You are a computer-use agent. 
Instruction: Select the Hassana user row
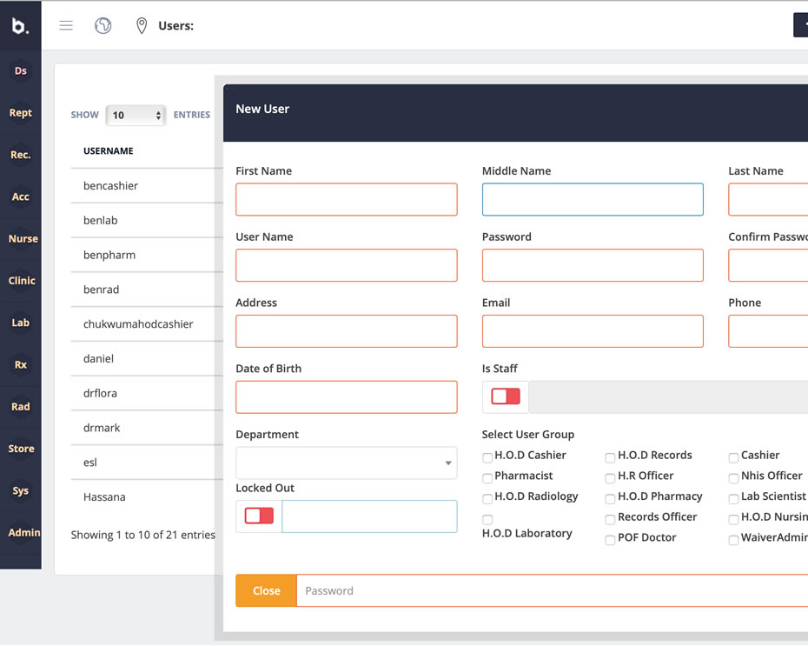147,496
